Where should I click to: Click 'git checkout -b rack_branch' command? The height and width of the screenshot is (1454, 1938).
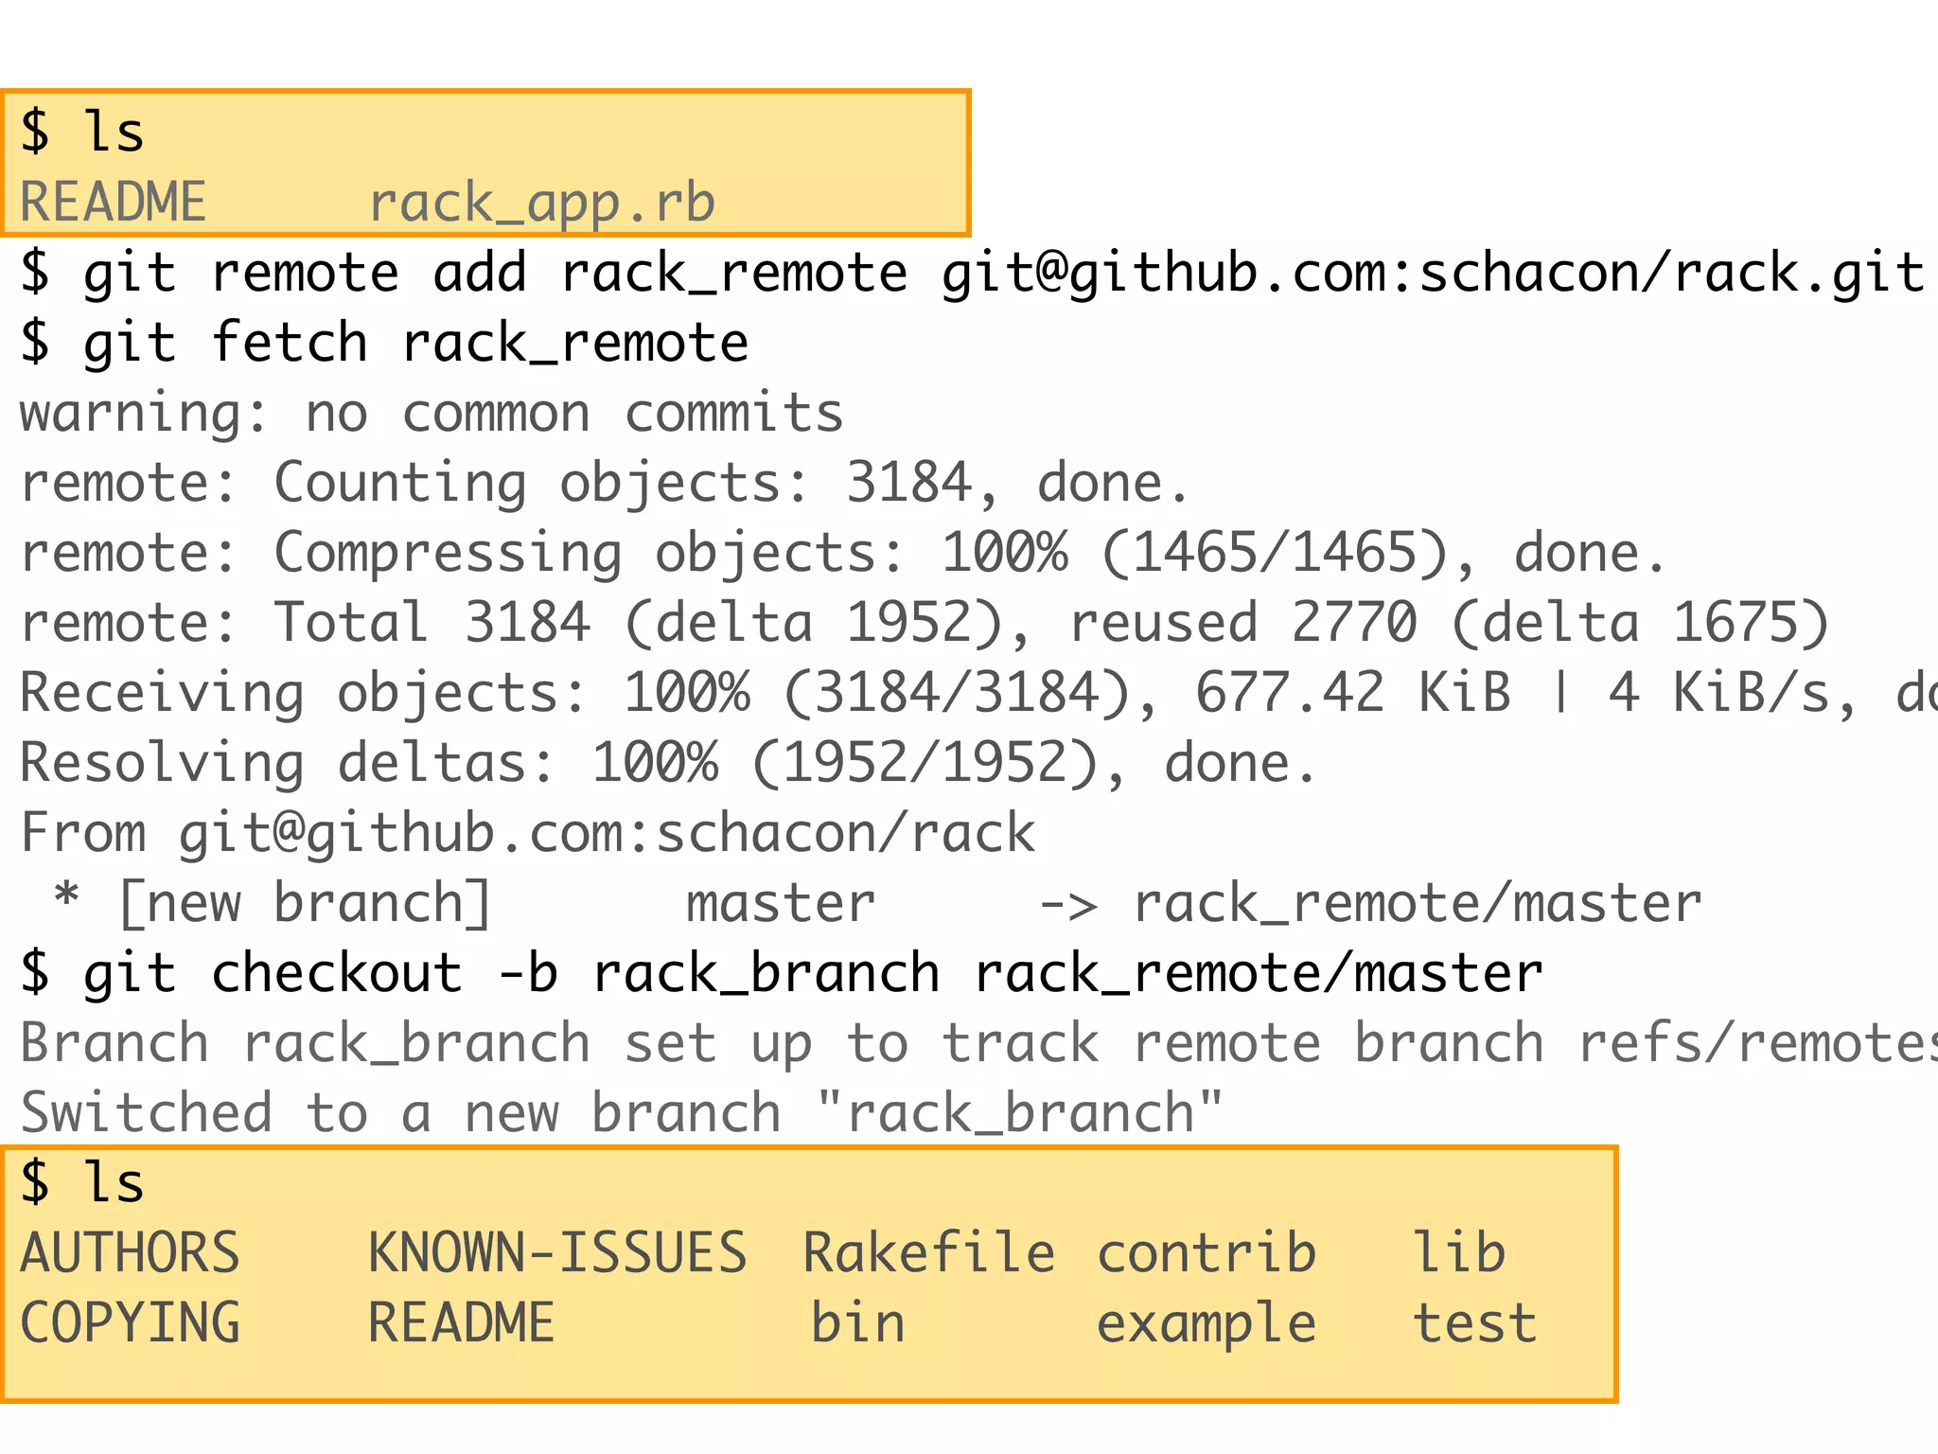click(x=782, y=974)
